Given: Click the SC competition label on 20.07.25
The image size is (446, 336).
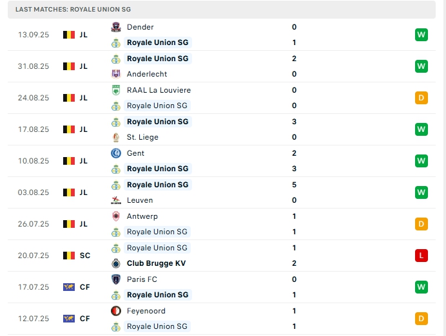Looking at the screenshot, I should point(85,256).
